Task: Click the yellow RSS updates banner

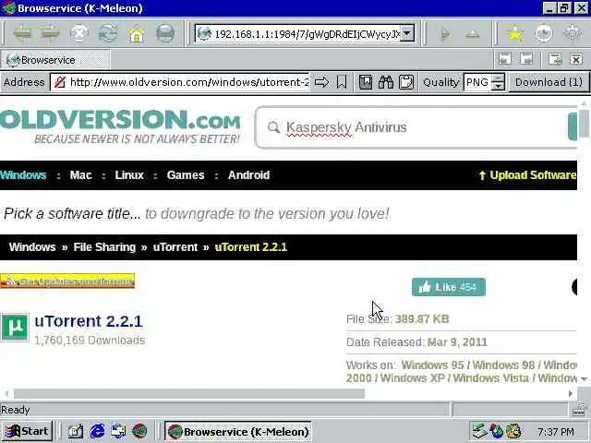Action: [67, 281]
